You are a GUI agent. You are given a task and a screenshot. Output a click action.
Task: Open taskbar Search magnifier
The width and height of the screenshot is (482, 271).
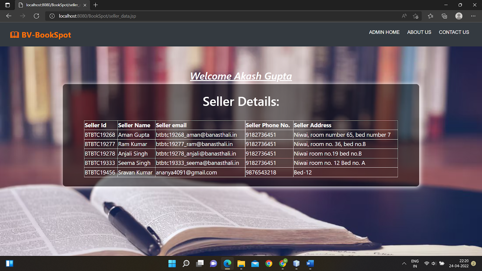pyautogui.click(x=186, y=264)
